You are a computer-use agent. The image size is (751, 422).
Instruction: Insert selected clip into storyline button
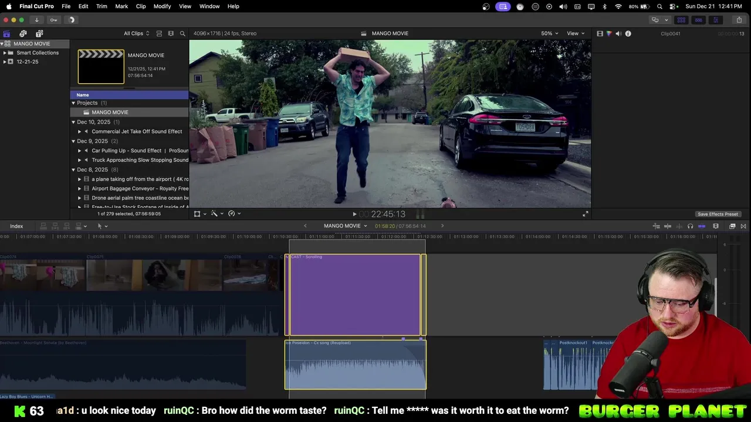click(x=55, y=226)
